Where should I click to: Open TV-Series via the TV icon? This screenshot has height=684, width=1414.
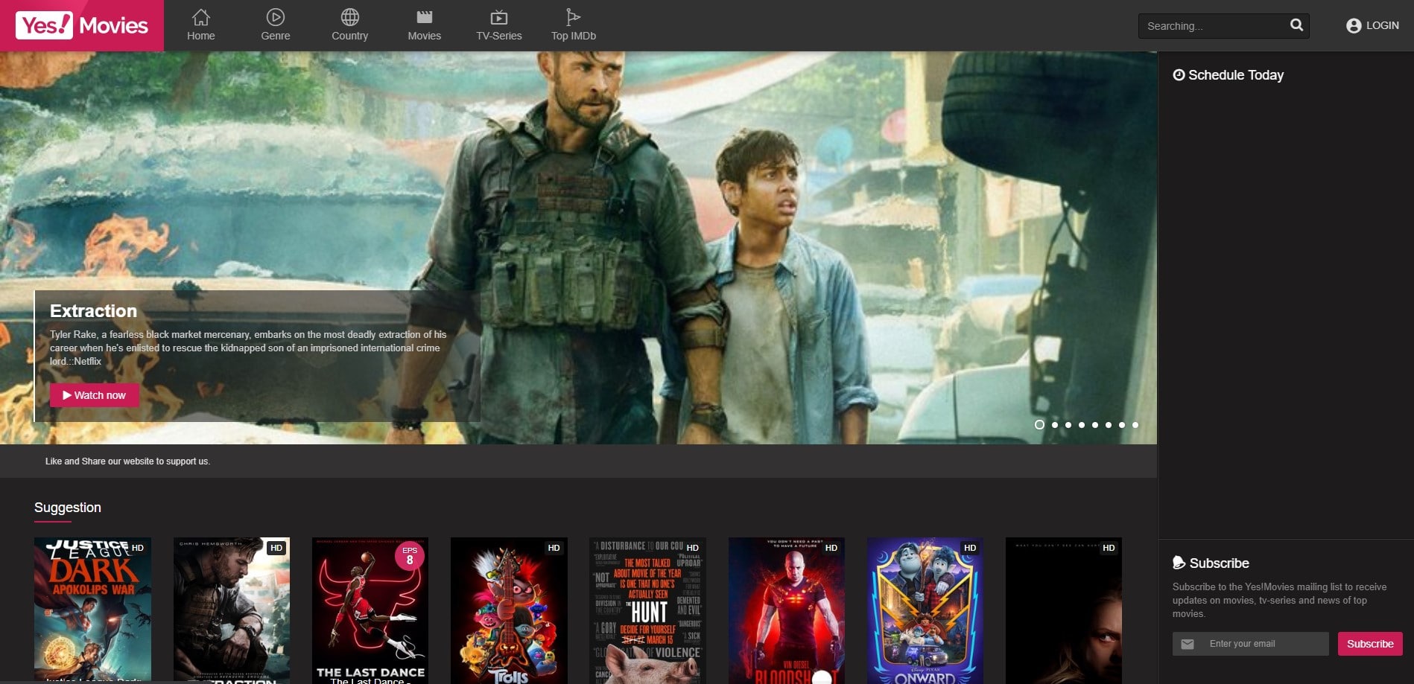499,17
